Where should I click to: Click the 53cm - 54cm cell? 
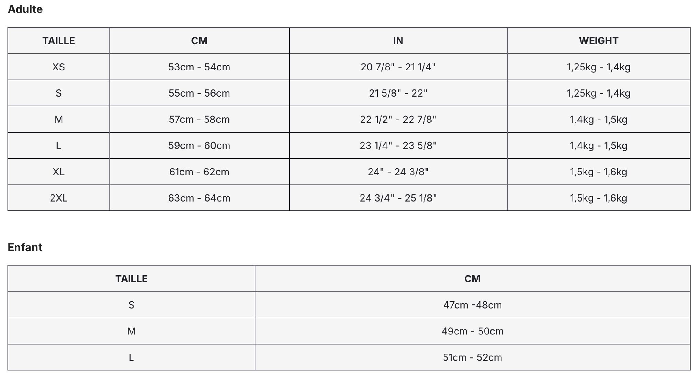pyautogui.click(x=199, y=67)
